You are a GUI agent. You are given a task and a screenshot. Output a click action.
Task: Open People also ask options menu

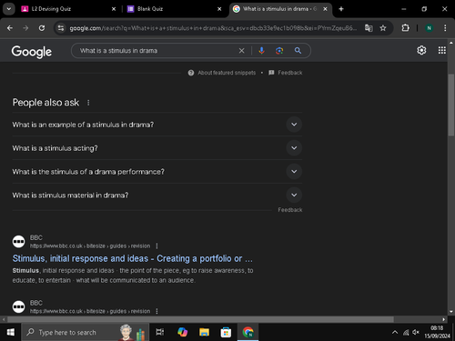(x=88, y=103)
